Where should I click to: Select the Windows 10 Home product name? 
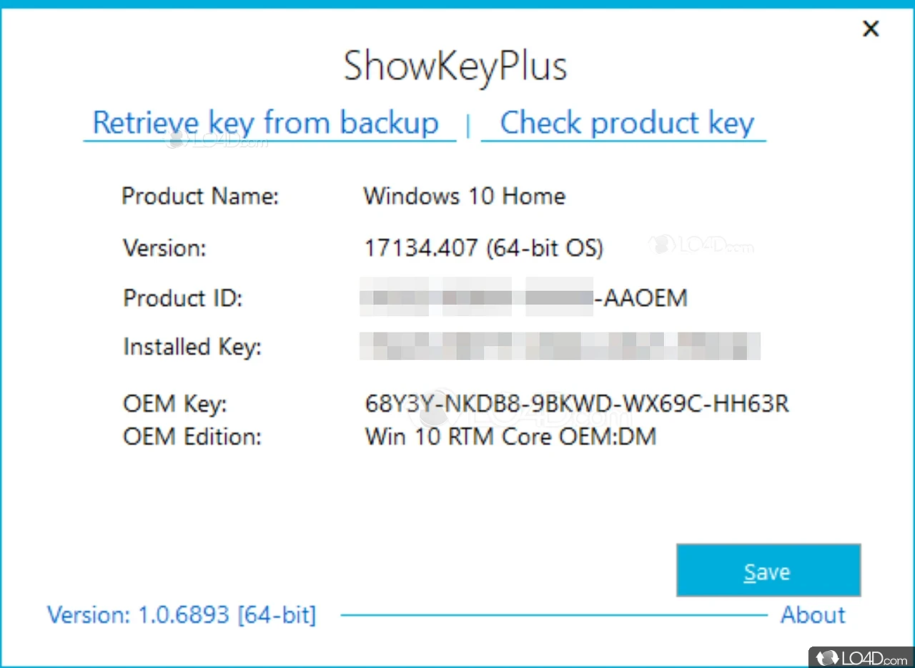tap(464, 196)
